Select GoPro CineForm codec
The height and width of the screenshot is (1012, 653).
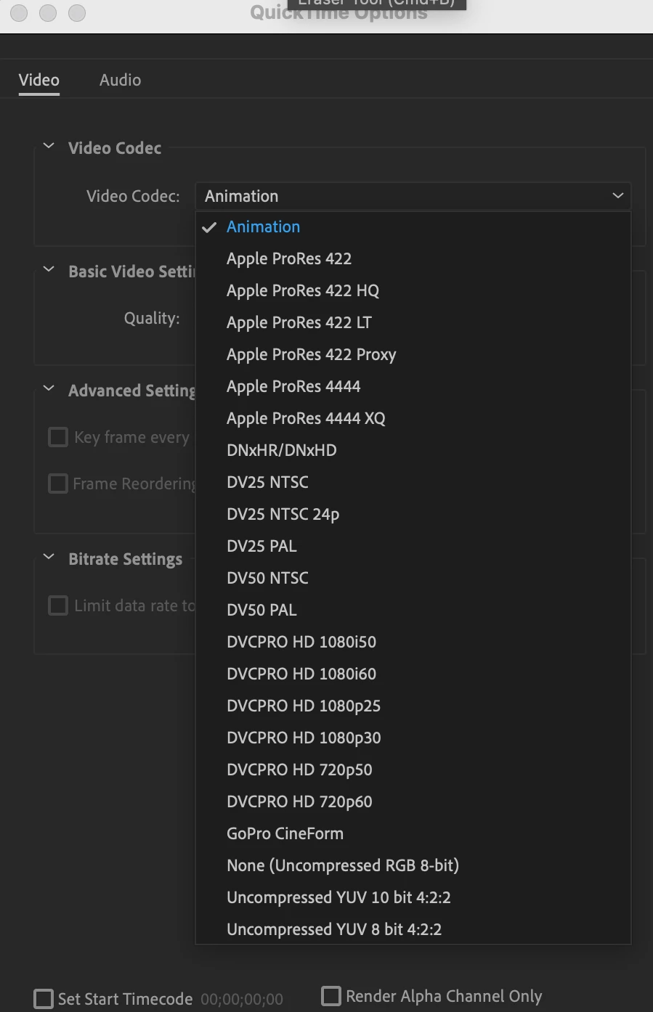coord(413,833)
